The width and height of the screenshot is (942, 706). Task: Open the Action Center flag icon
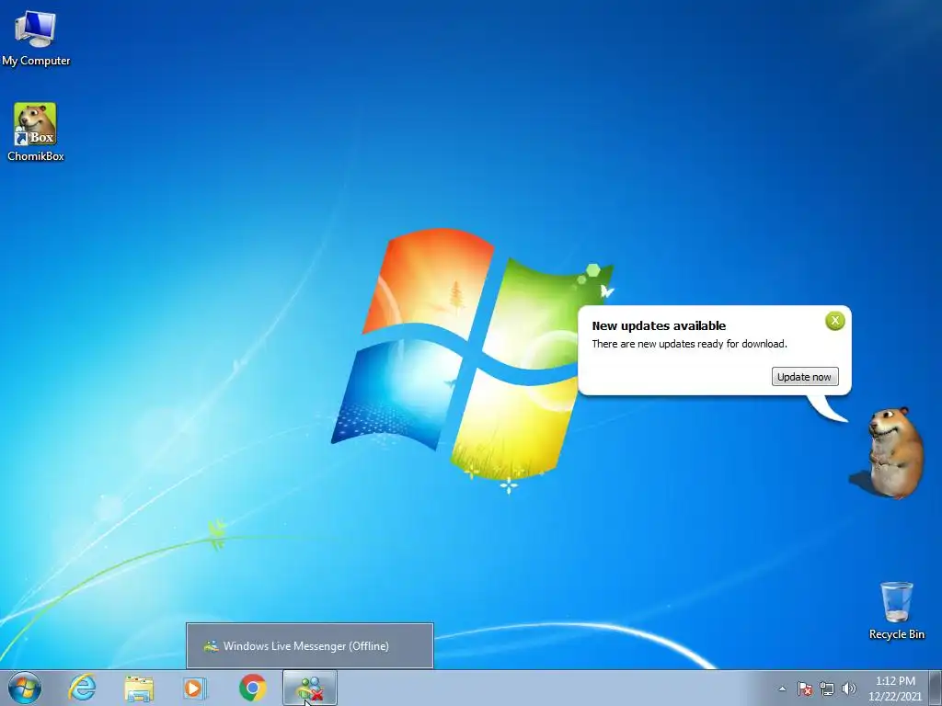coord(804,689)
